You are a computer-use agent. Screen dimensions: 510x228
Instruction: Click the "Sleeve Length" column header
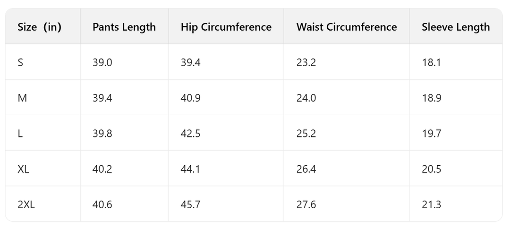click(455, 27)
